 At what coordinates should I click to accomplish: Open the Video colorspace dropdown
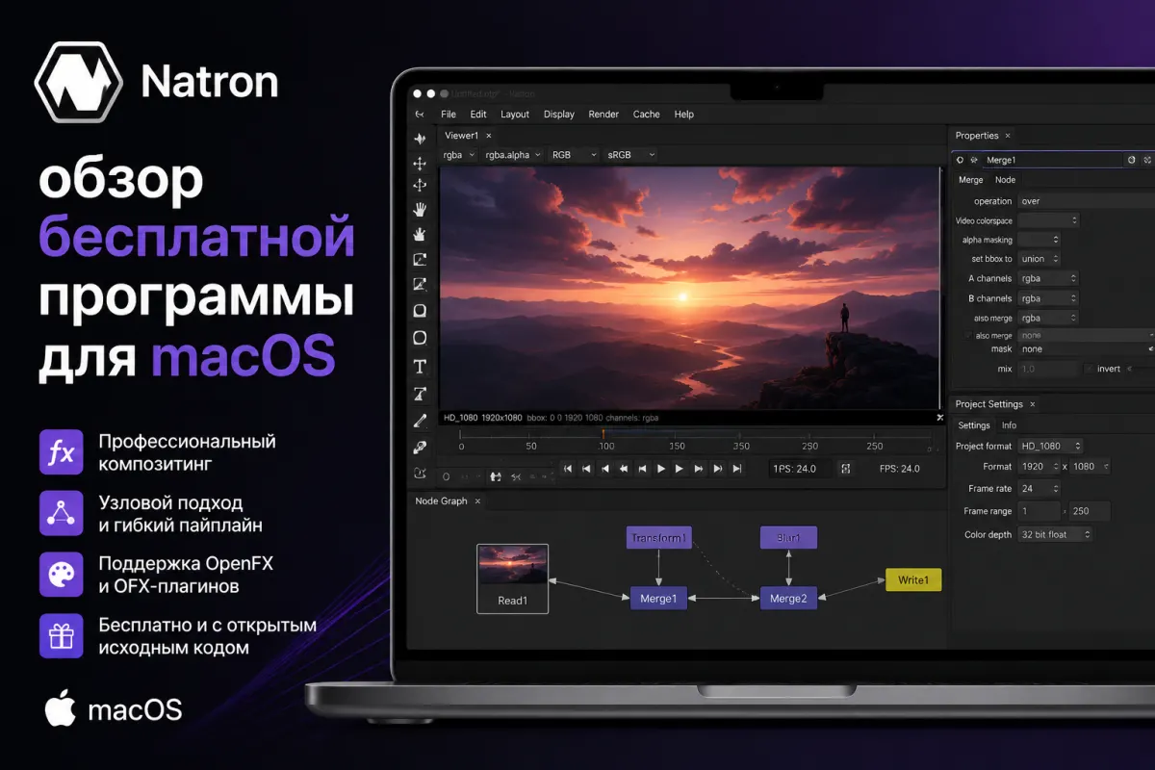pyautogui.click(x=1048, y=220)
